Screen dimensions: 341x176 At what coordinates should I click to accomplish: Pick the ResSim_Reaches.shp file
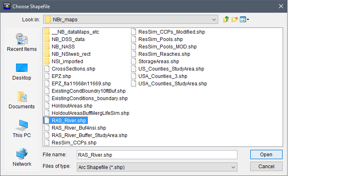pyautogui.click(x=164, y=54)
